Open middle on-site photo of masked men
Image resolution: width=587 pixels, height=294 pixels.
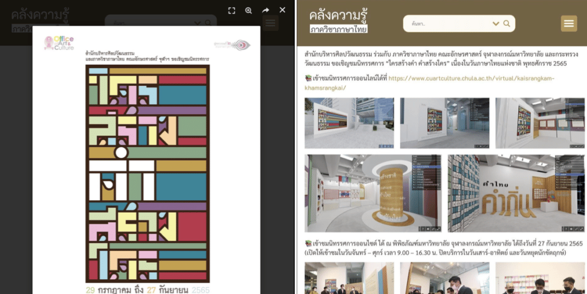445,278
